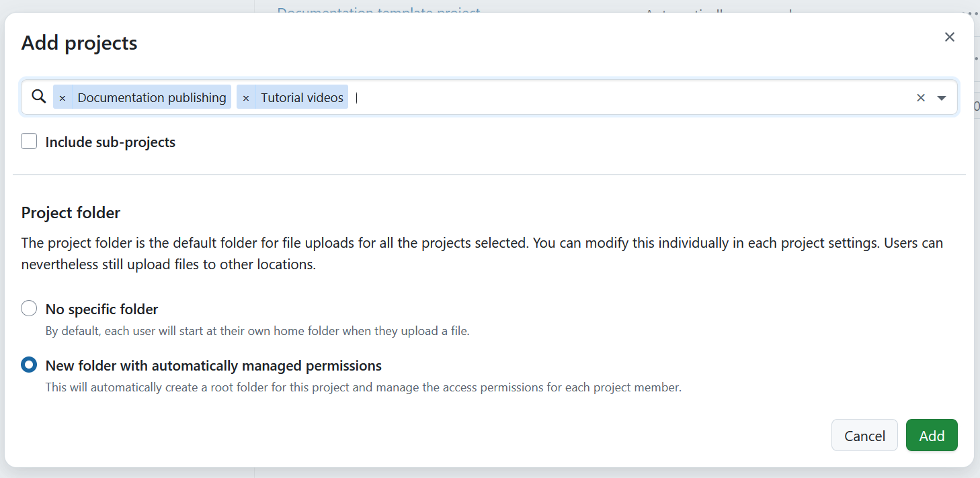Click the Include sub-projects label text

pyautogui.click(x=110, y=142)
